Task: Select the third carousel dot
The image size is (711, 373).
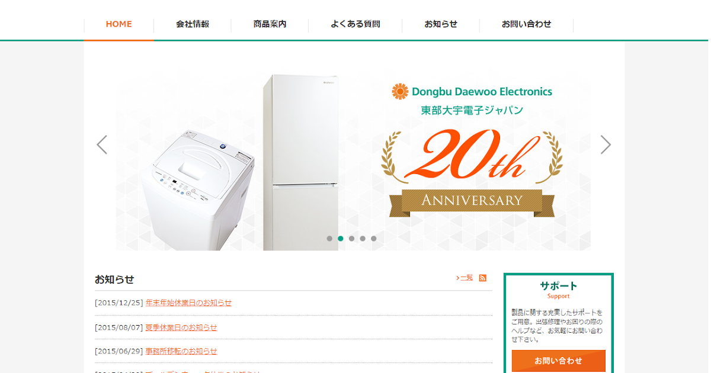Action: 351,239
